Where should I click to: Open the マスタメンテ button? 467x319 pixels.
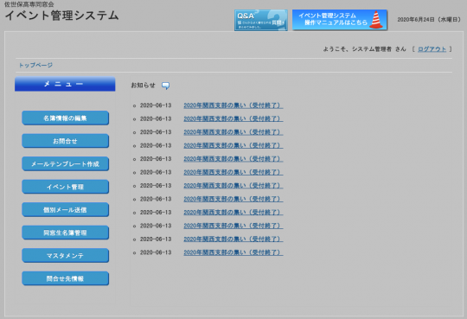(x=65, y=256)
